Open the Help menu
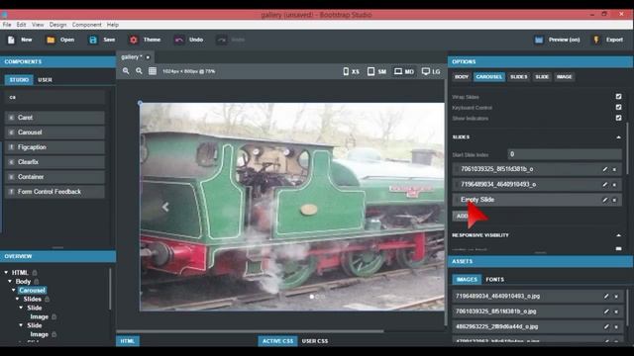This screenshot has height=356, width=634. click(112, 25)
